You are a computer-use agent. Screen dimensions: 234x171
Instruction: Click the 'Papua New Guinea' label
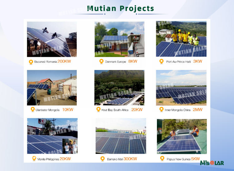tap(178, 159)
